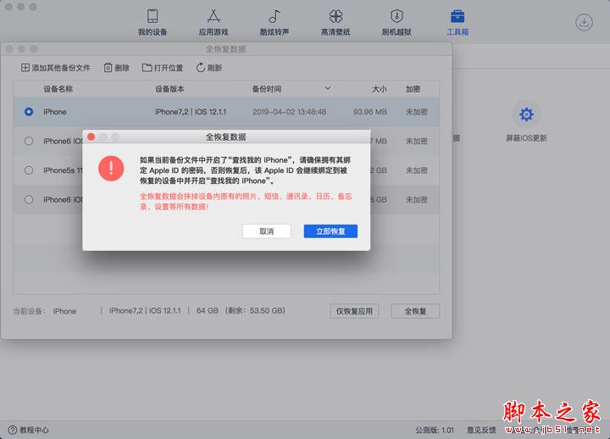This screenshot has height=439, width=610.
Task: Sort by 备份时间 dropdown arrow
Action: (x=327, y=88)
